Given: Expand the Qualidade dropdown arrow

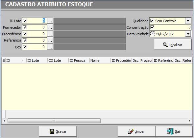Looking at the screenshot, I should point(188,21).
